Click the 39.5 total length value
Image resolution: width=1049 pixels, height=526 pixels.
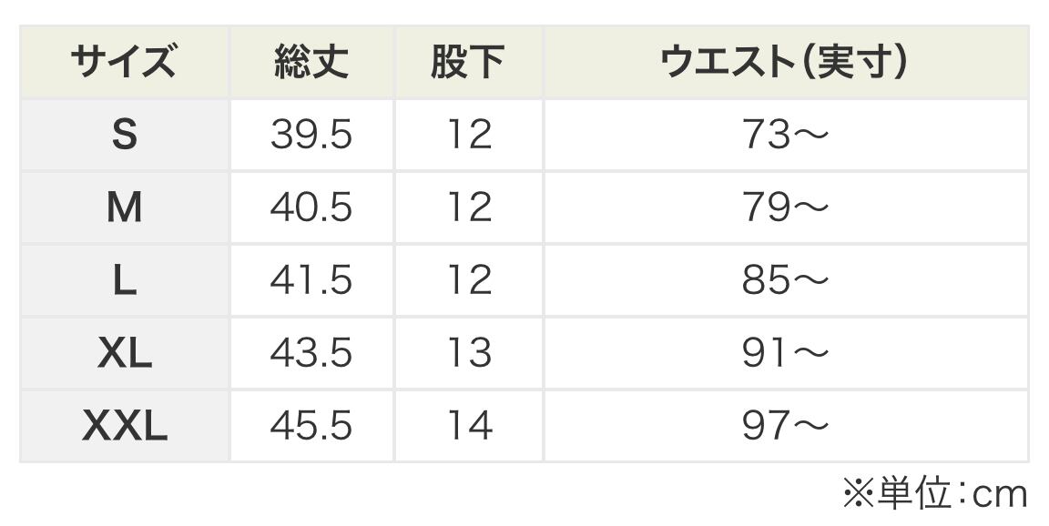click(x=311, y=136)
